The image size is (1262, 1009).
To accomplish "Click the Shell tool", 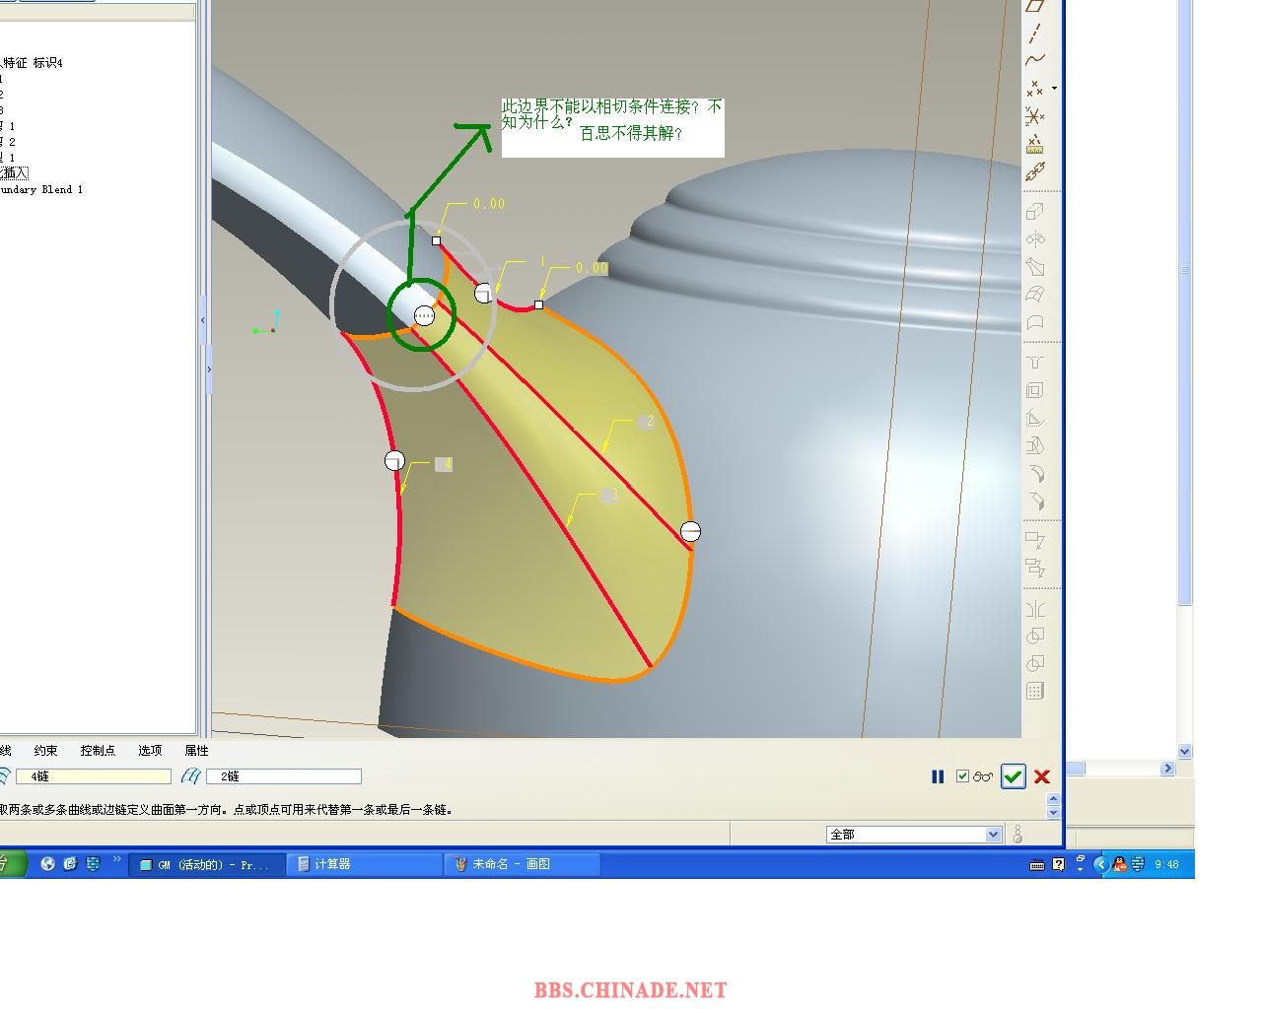I will click(1034, 390).
